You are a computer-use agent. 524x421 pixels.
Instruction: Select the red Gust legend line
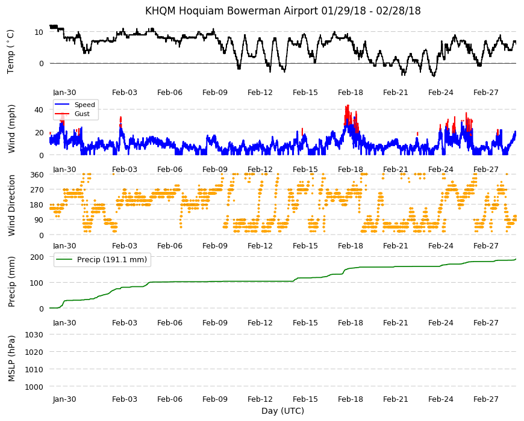61,114
